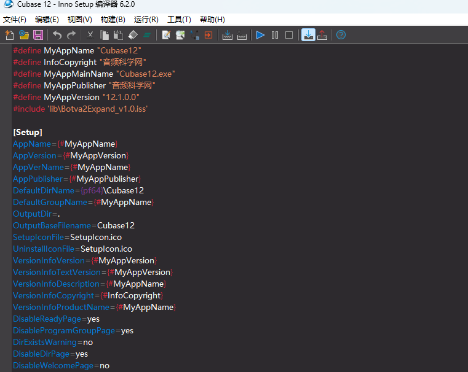The image size is (468, 372).
Task: Click the #include Botva2Expand line
Action: pos(81,109)
